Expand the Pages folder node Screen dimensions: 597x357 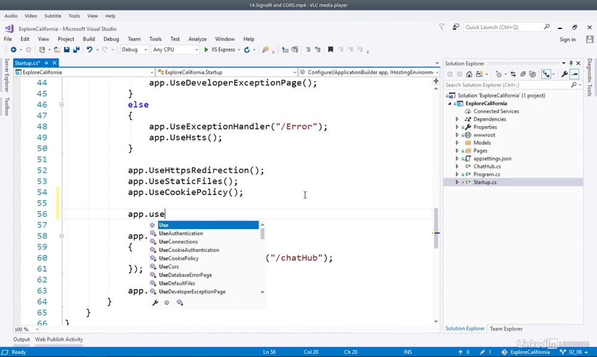(457, 151)
